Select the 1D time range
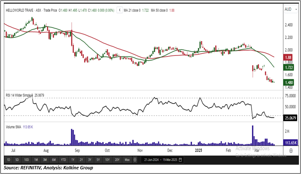The width and height of the screenshot is (301, 174). 8,160
